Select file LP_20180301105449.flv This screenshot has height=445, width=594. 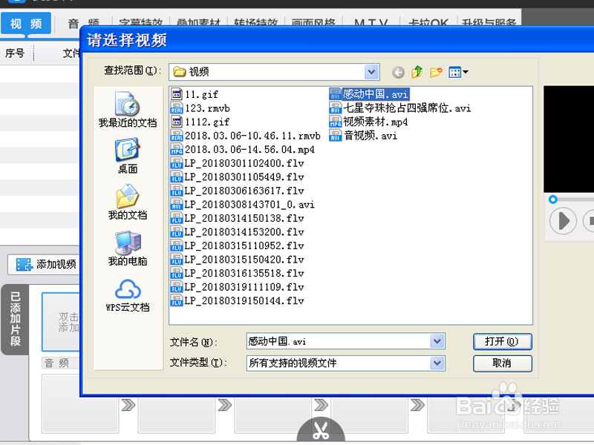pyautogui.click(x=237, y=177)
